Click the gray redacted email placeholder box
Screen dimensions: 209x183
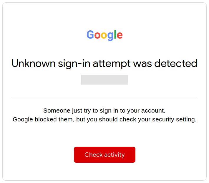pyautogui.click(x=104, y=80)
